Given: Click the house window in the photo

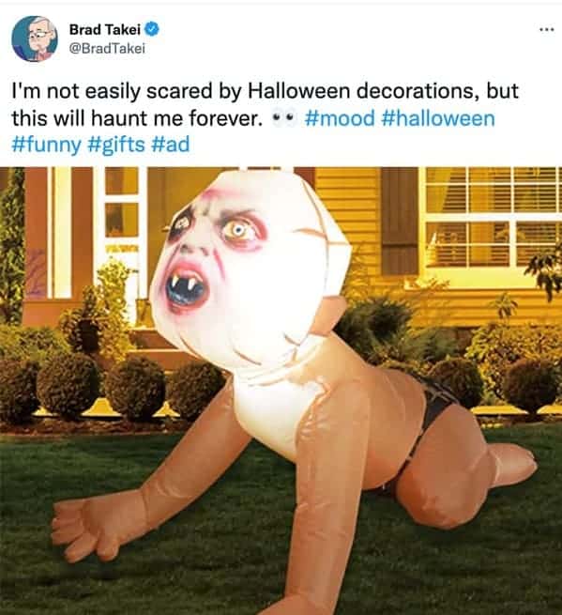Looking at the screenshot, I should point(492,218).
